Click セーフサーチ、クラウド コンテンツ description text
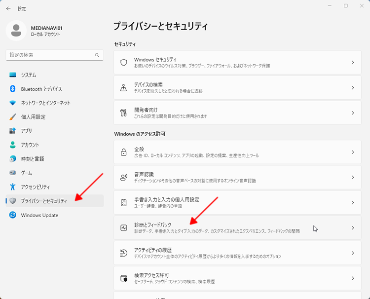 [x=174, y=282]
